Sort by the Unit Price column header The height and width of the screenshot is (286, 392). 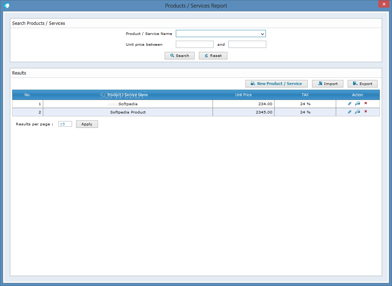pyautogui.click(x=244, y=95)
